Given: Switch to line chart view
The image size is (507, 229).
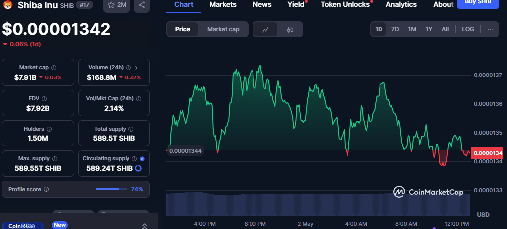Looking at the screenshot, I should [x=265, y=30].
